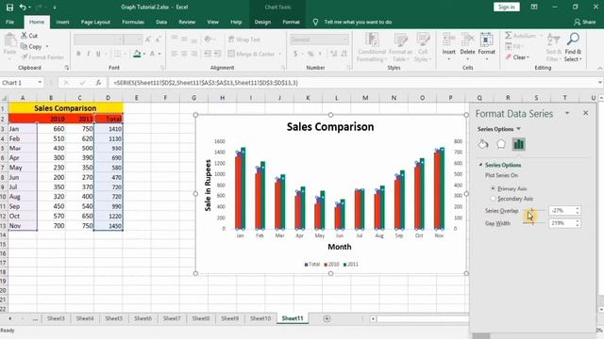Screen dimensions: 604x339
Task: Undo the last action
Action: tap(23, 7)
